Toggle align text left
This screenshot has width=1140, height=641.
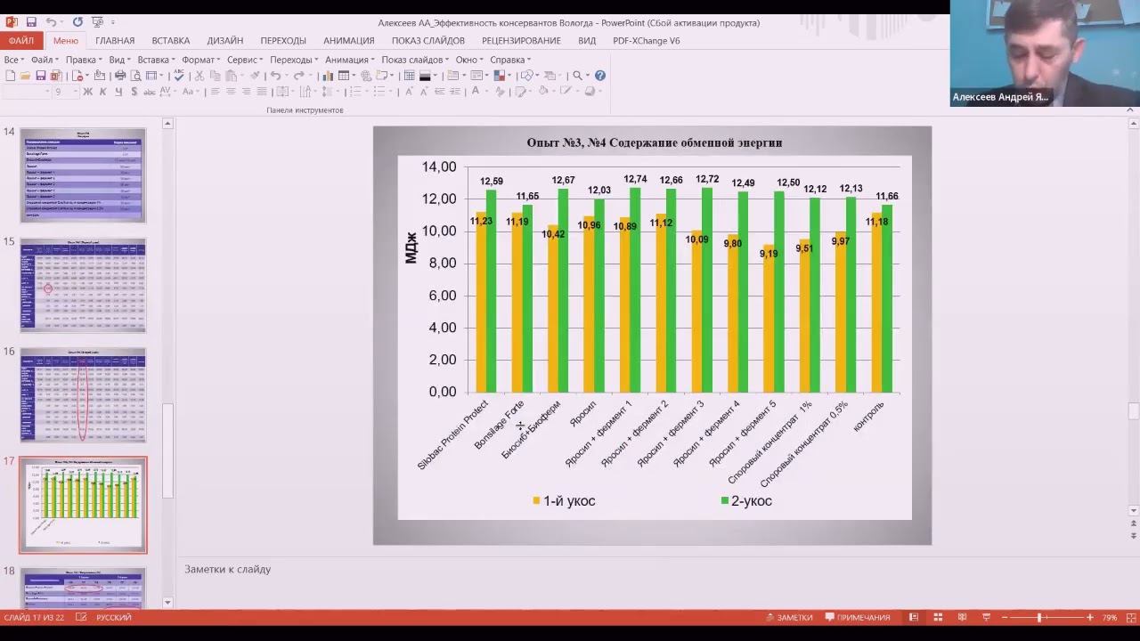click(x=215, y=91)
